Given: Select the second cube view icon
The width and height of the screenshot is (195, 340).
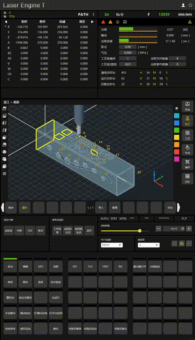Looking at the screenshot, I should tap(4, 116).
